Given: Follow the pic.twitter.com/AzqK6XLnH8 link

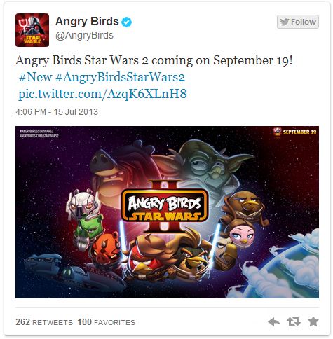Looking at the screenshot, I should [x=102, y=94].
